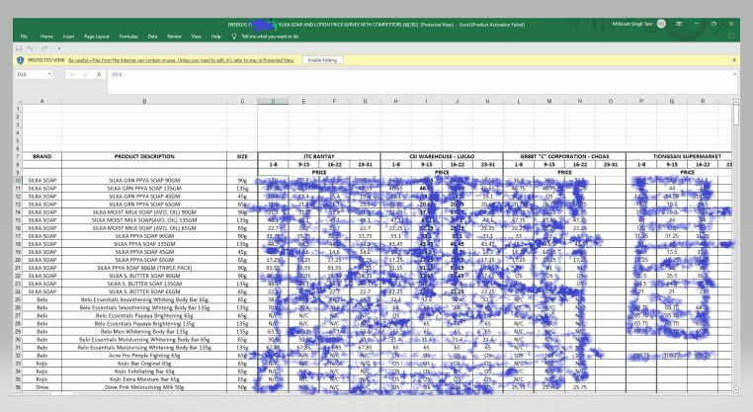This screenshot has width=753, height=412.
Task: Open the Name Box dropdown arrow
Action: tap(49, 74)
